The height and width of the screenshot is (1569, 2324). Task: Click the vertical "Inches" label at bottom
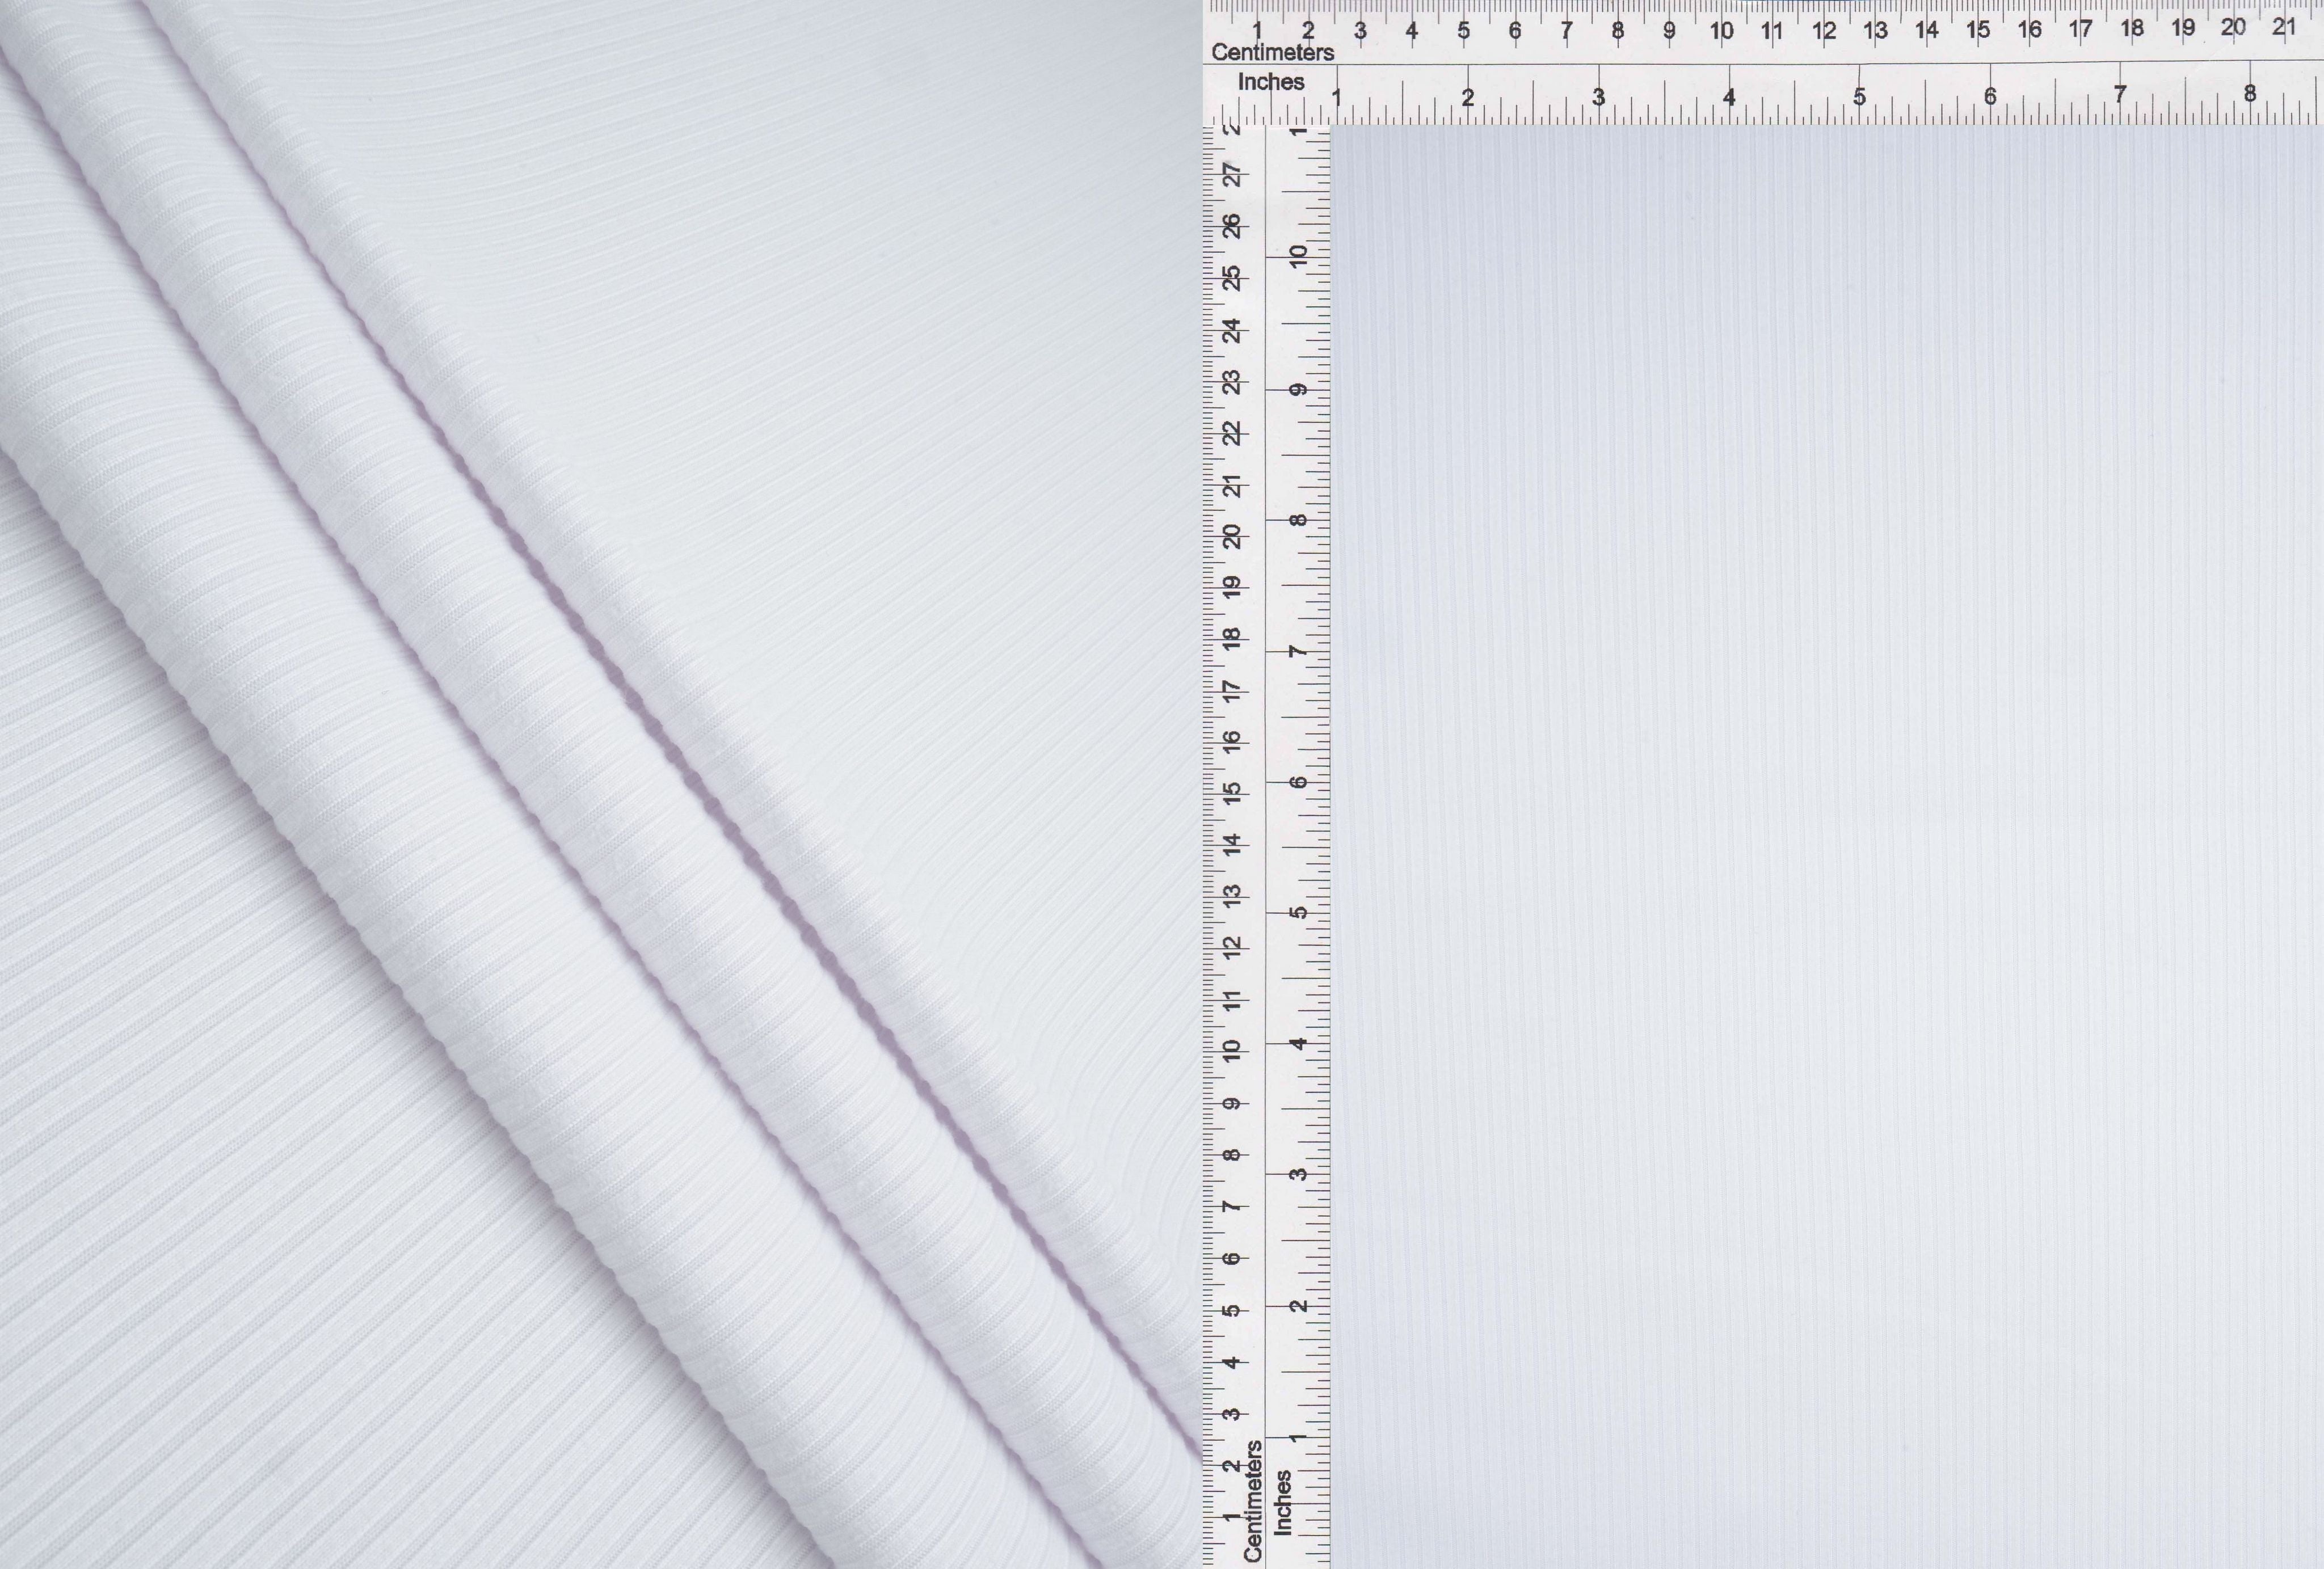pyautogui.click(x=1283, y=1502)
